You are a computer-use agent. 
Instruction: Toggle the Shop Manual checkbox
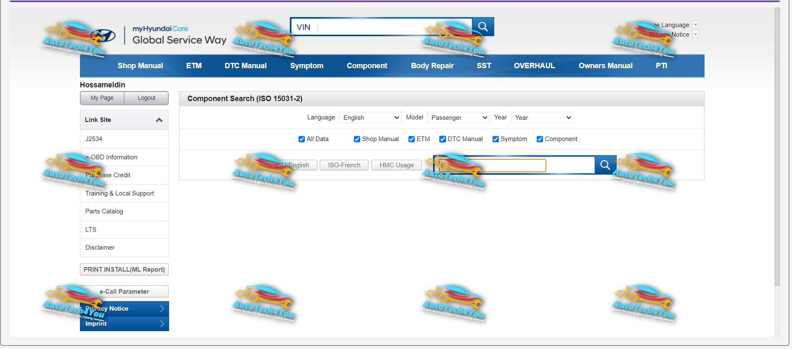pos(357,139)
